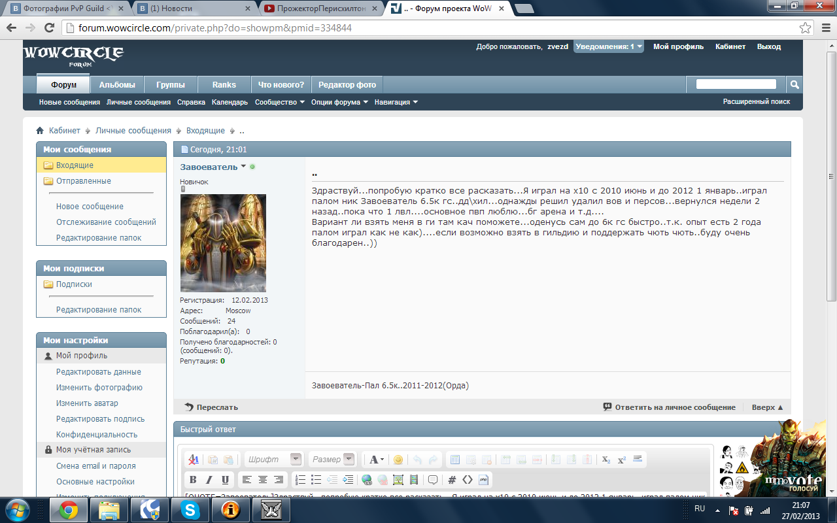The width and height of the screenshot is (837, 523).
Task: Open the Что нового? tab
Action: pos(281,85)
